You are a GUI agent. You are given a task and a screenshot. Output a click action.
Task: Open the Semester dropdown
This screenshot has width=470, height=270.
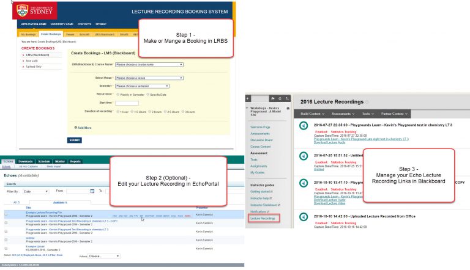tap(142, 86)
